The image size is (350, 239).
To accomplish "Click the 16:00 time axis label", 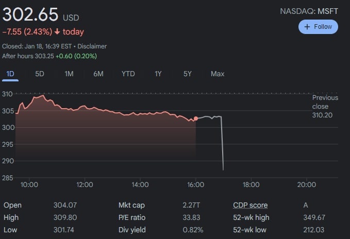I will click(195, 184).
